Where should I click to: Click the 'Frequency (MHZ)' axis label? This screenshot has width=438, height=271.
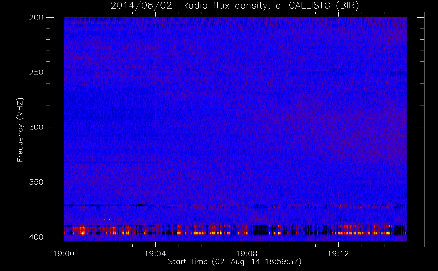tap(20, 130)
